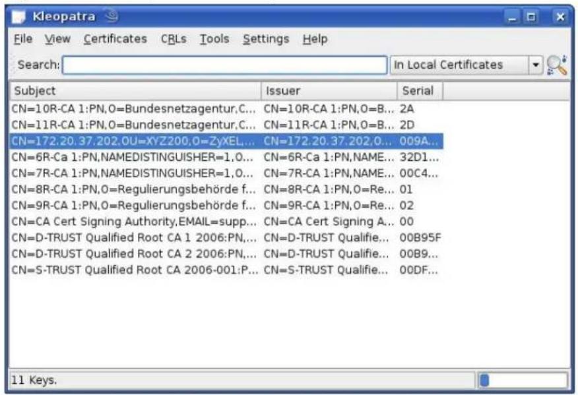The height and width of the screenshot is (395, 578).
Task: Select the CN=11R-CA 1:PN Bundesnetzagentur certificate
Action: click(x=226, y=125)
